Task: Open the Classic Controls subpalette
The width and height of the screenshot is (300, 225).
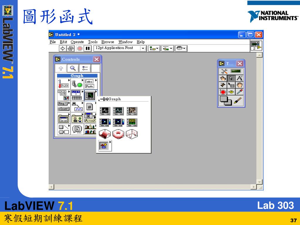Action: click(77, 118)
